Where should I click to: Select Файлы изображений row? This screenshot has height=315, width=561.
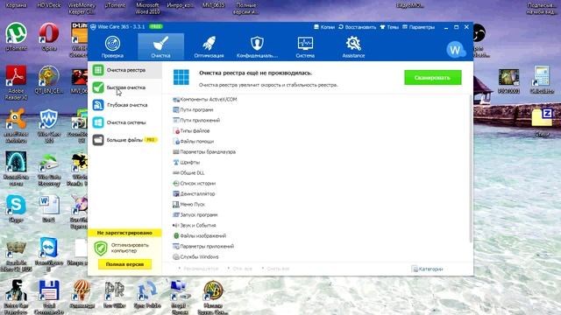(x=200, y=235)
